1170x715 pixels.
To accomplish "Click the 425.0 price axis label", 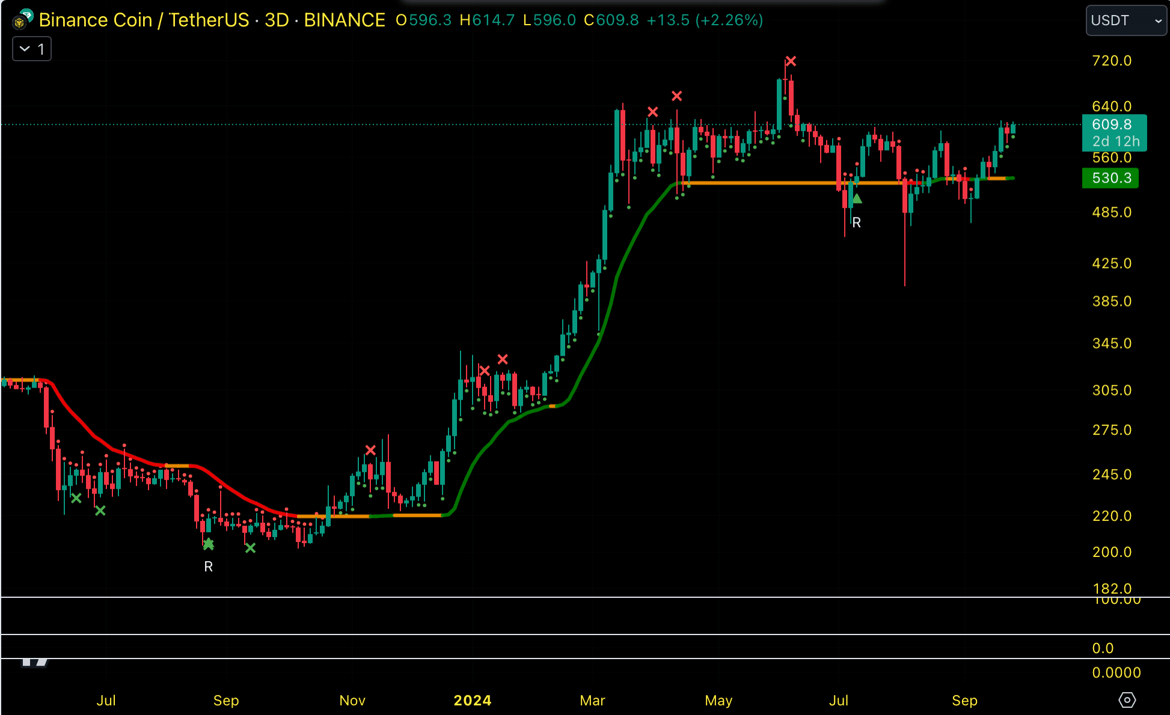I will tap(1112, 263).
